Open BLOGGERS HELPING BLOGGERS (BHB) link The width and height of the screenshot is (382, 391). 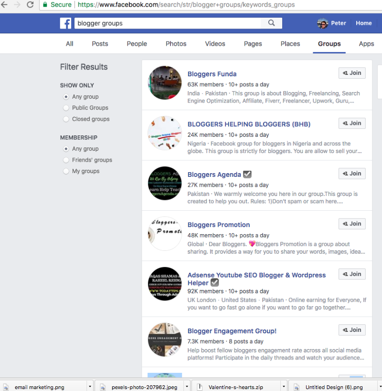[249, 124]
